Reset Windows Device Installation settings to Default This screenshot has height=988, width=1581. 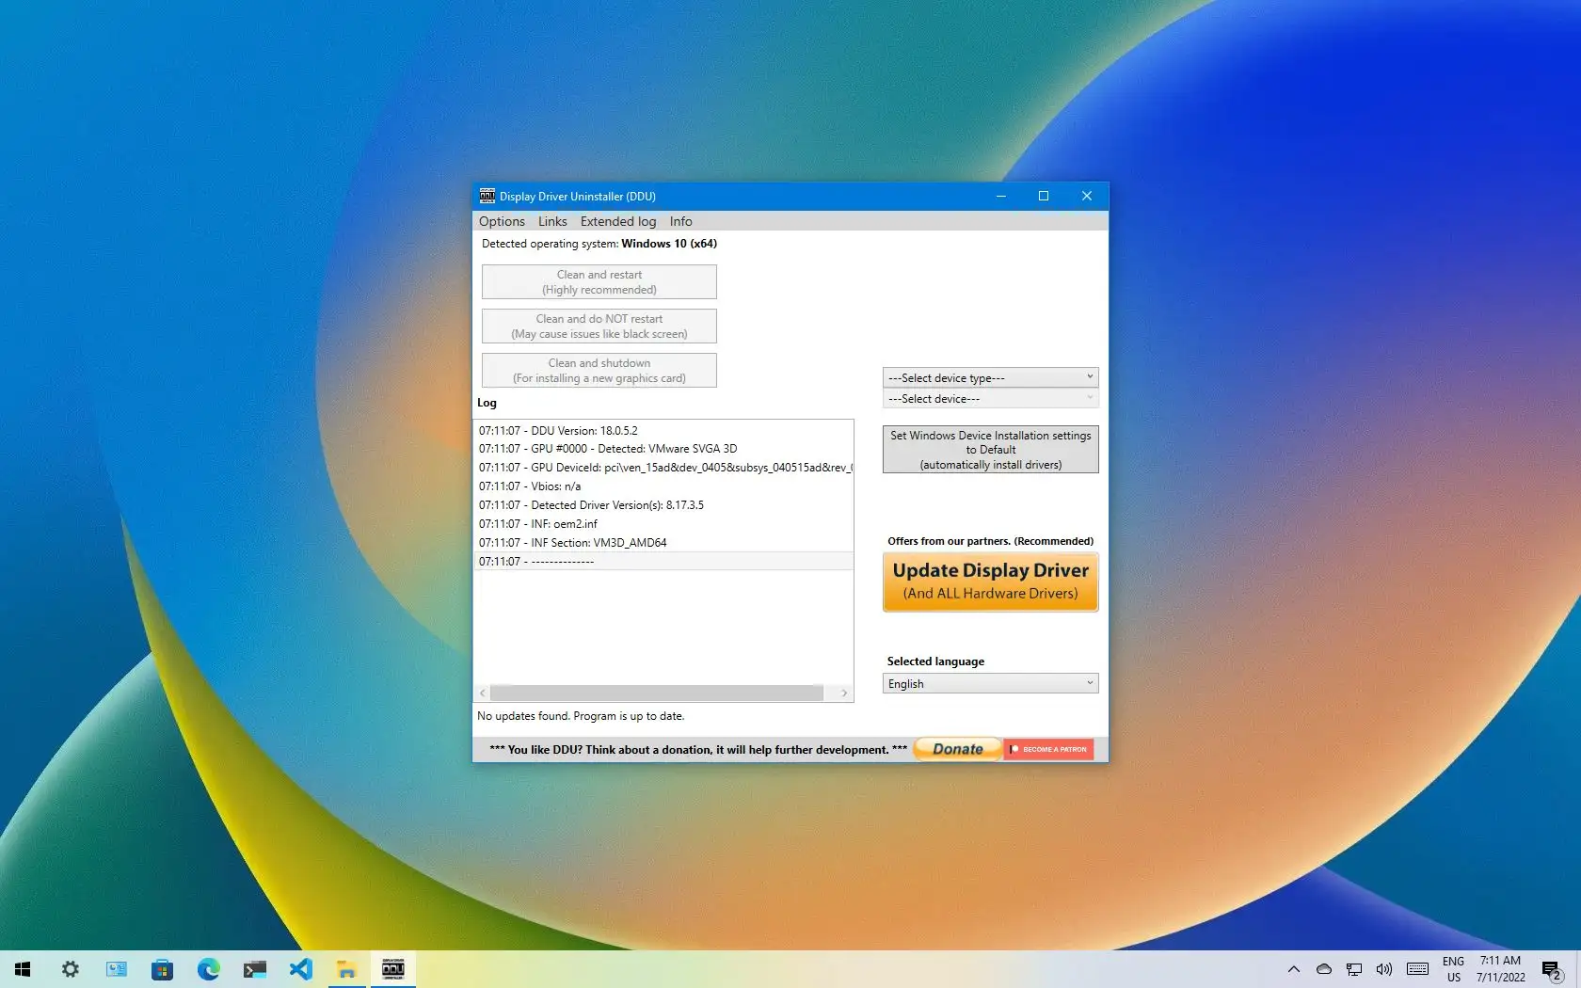tap(989, 449)
